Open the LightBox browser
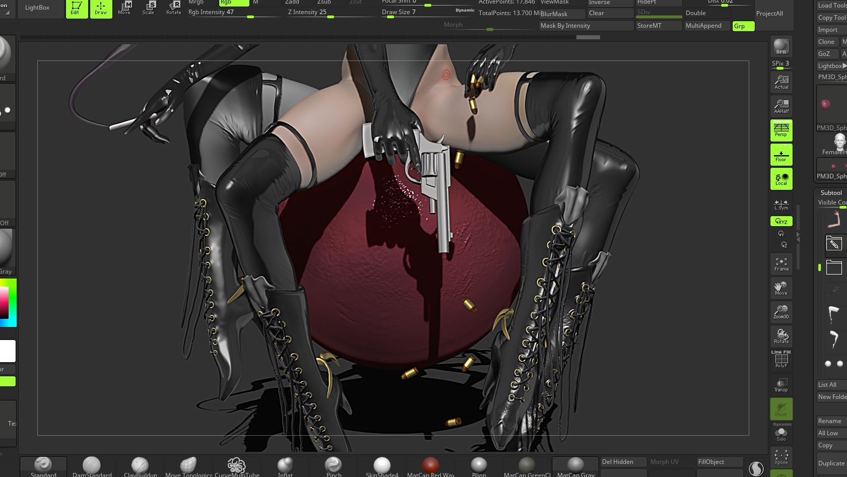The width and height of the screenshot is (847, 477). coord(37,8)
